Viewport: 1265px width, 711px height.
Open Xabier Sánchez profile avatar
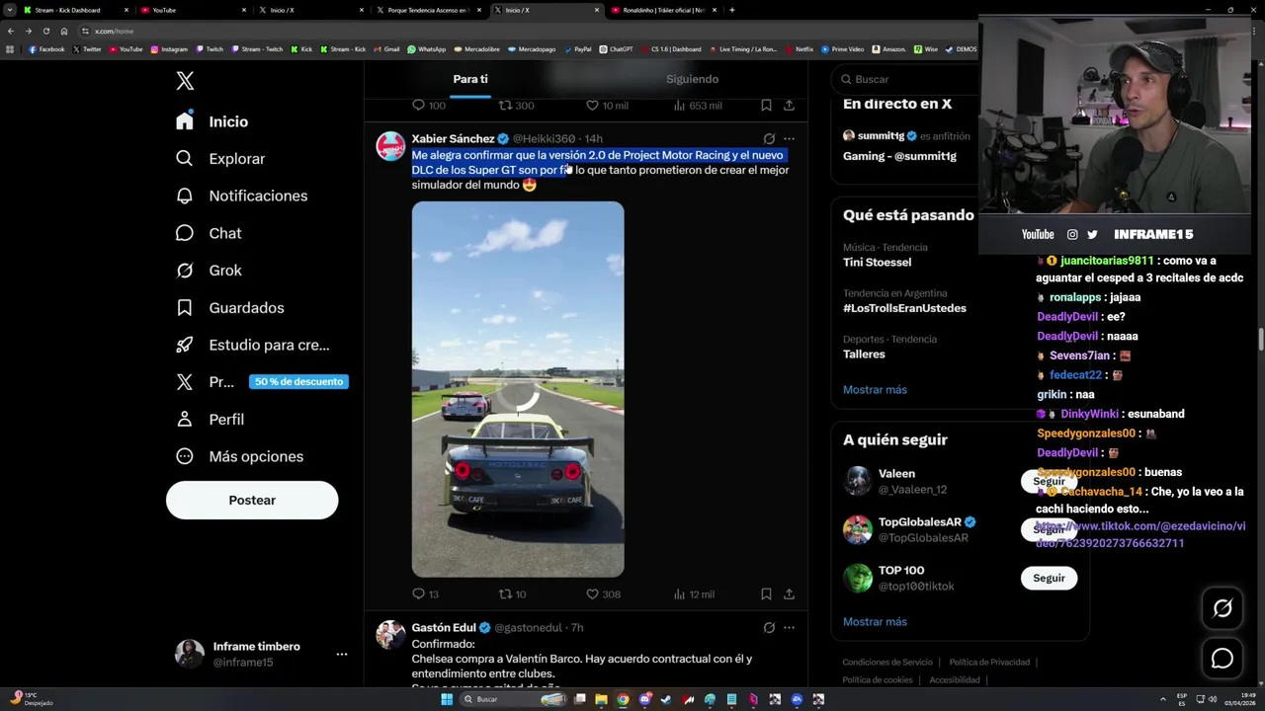click(390, 146)
